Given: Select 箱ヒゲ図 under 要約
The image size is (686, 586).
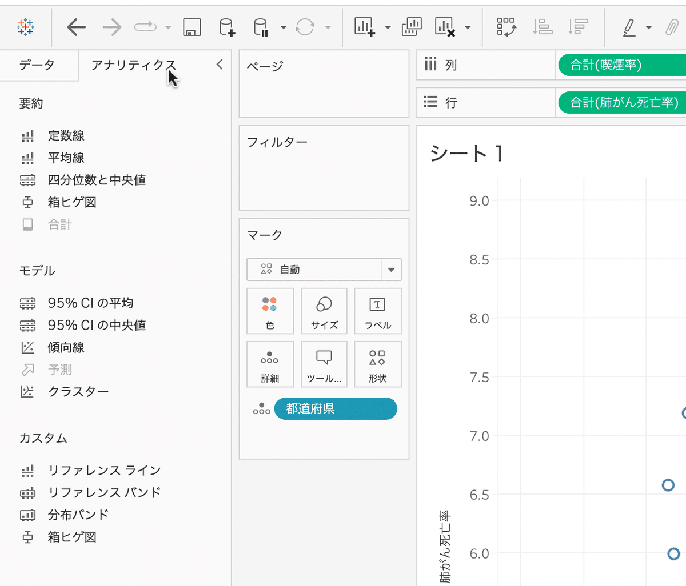Looking at the screenshot, I should (x=72, y=202).
